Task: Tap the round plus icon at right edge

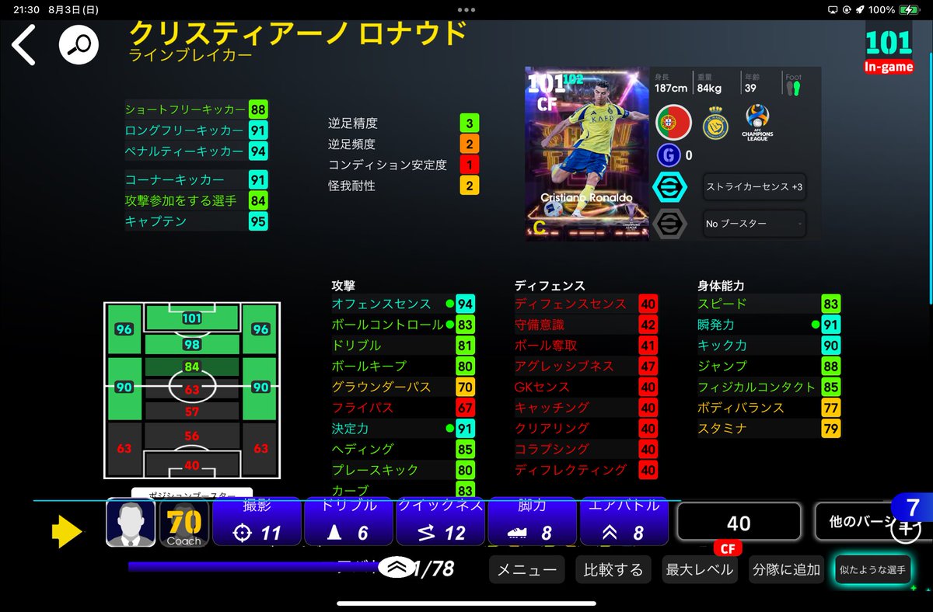Action: 906,530
